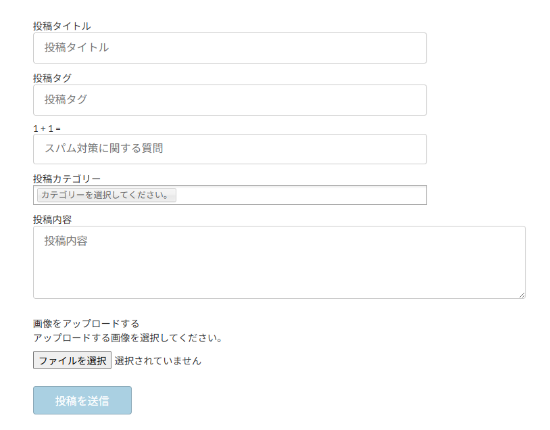This screenshot has height=430, width=550.
Task: Click the 投稿内容 label above the textarea
Action: (52, 220)
